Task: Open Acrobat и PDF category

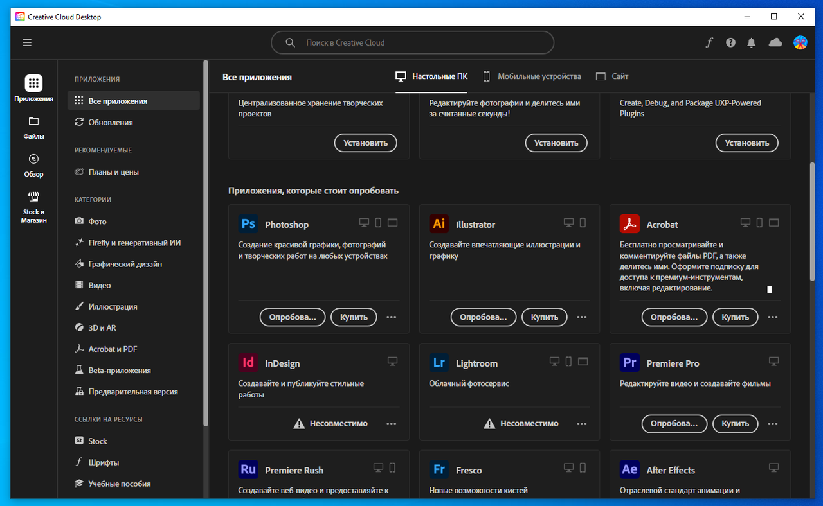Action: click(x=134, y=349)
